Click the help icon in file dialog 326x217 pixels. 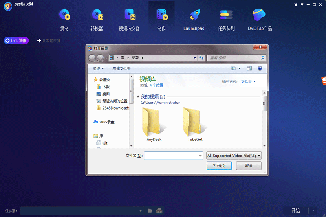(260, 68)
